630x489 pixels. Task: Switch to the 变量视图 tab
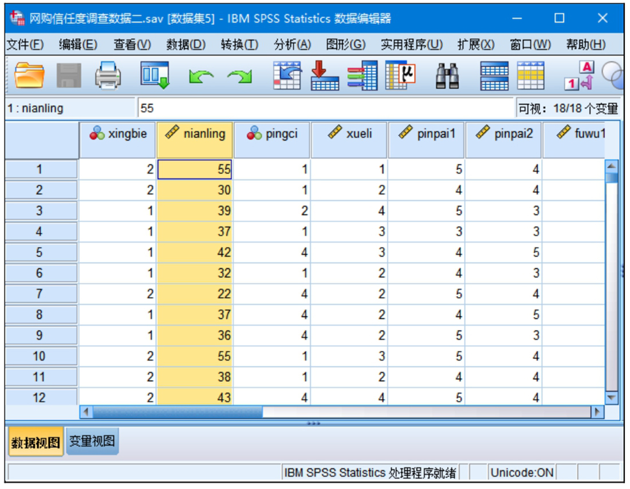pyautogui.click(x=92, y=441)
